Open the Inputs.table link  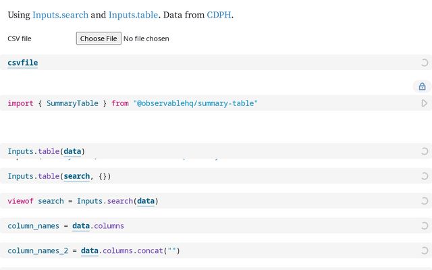click(x=134, y=15)
